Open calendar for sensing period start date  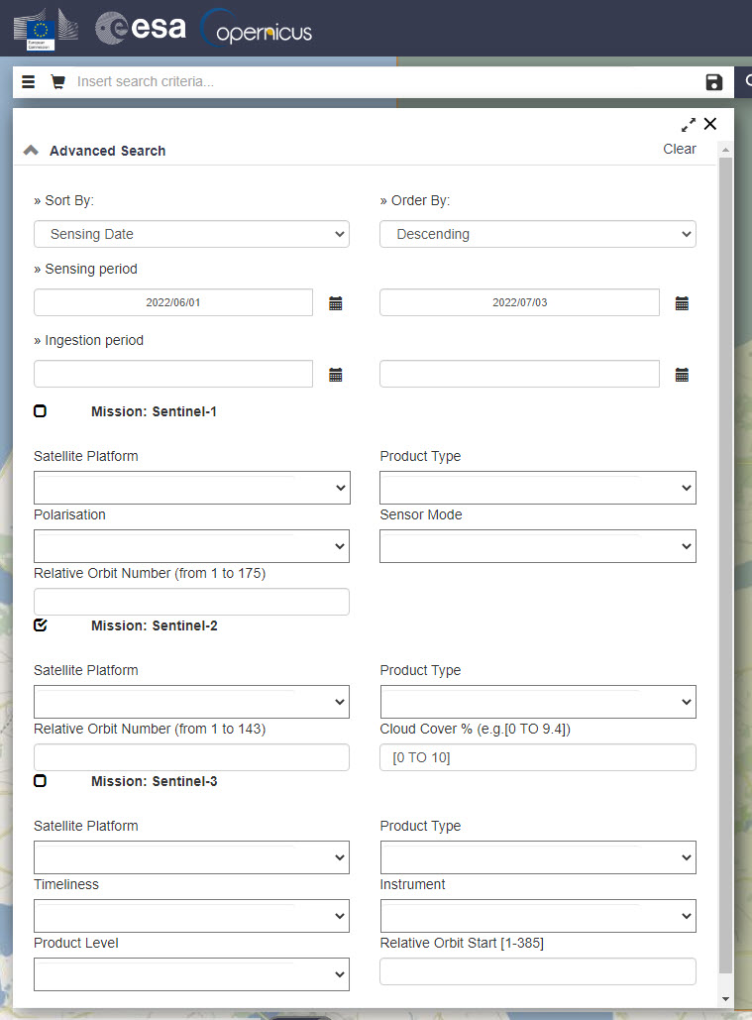336,303
